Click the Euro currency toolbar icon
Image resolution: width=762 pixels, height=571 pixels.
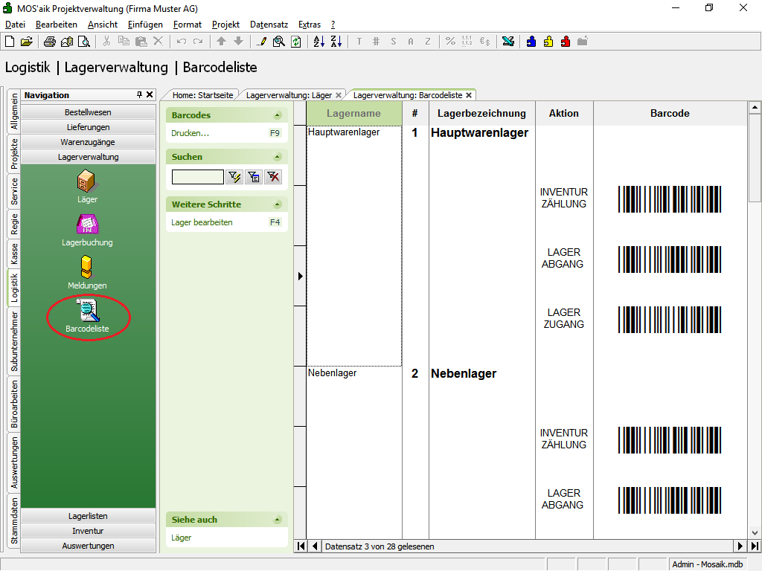click(485, 42)
